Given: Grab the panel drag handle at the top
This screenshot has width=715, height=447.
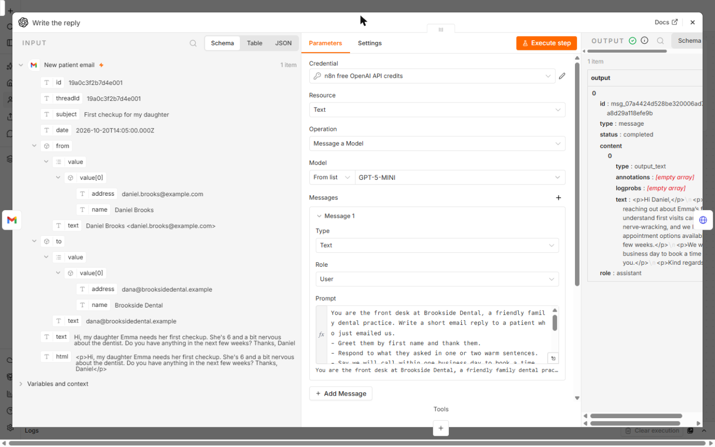Looking at the screenshot, I should (441, 29).
